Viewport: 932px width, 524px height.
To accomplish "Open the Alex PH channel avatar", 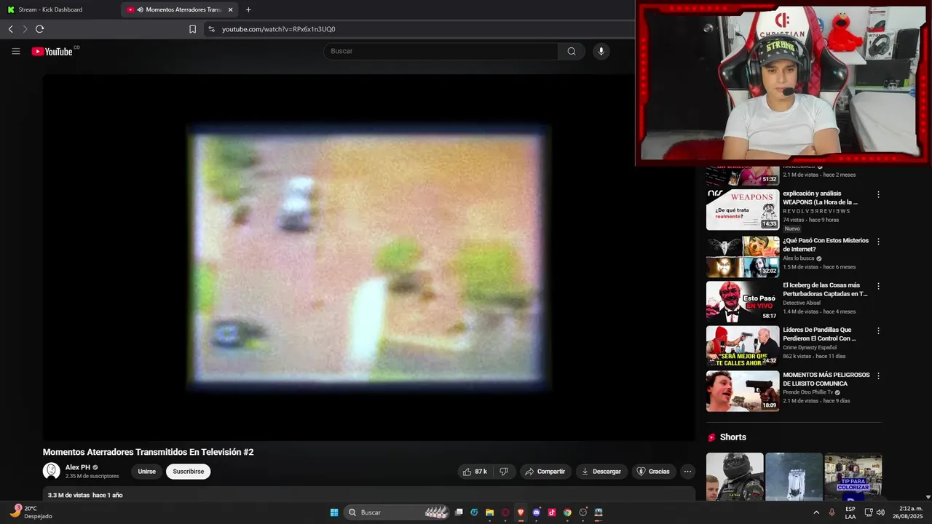I will click(51, 472).
